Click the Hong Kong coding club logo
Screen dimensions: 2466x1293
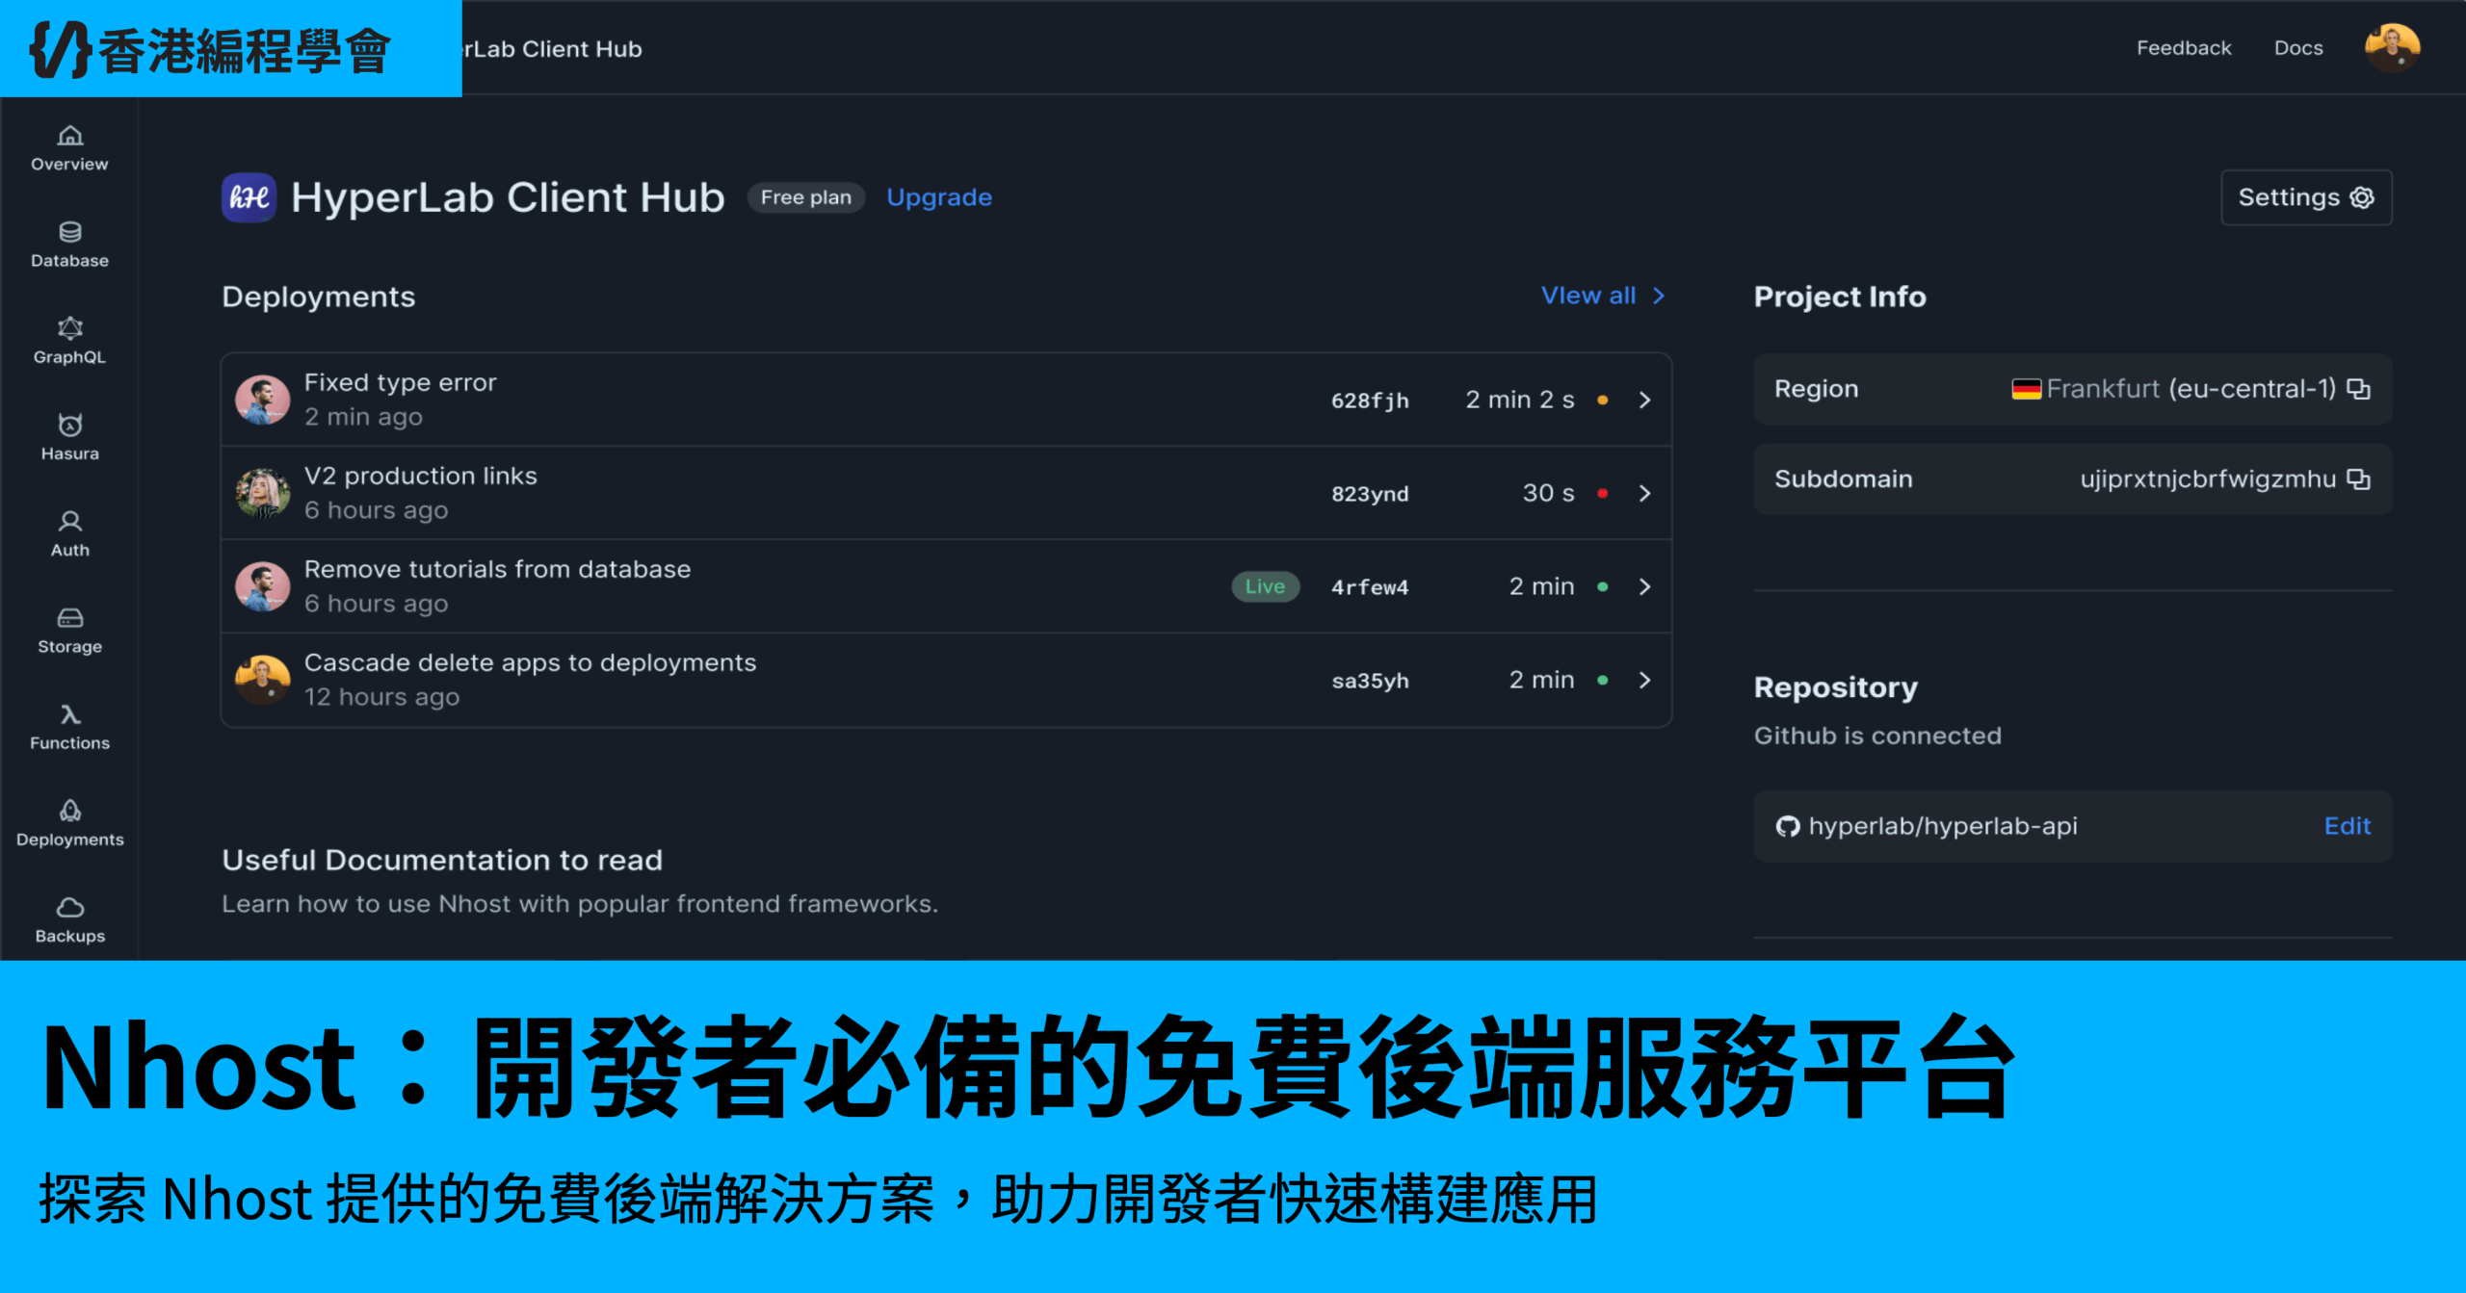pyautogui.click(x=212, y=49)
